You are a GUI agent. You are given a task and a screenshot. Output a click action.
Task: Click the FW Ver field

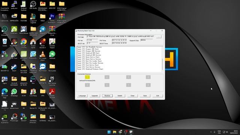[92, 40]
